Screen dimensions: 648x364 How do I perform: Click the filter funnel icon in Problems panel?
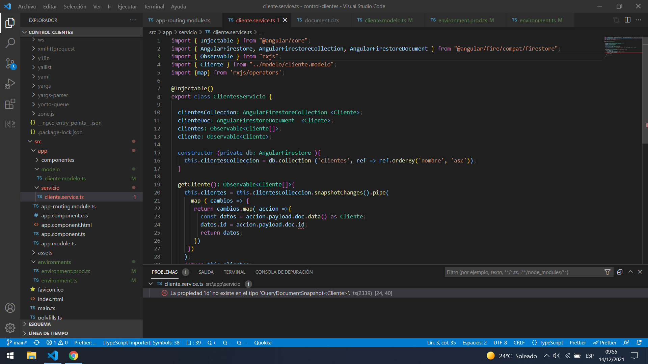pyautogui.click(x=607, y=272)
